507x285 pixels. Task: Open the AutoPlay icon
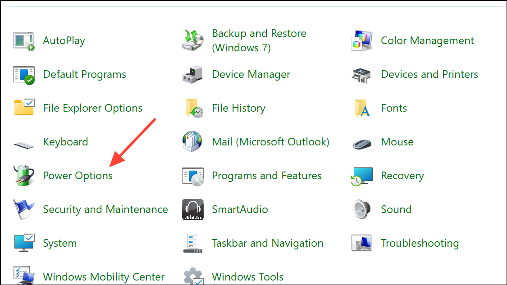pos(23,41)
